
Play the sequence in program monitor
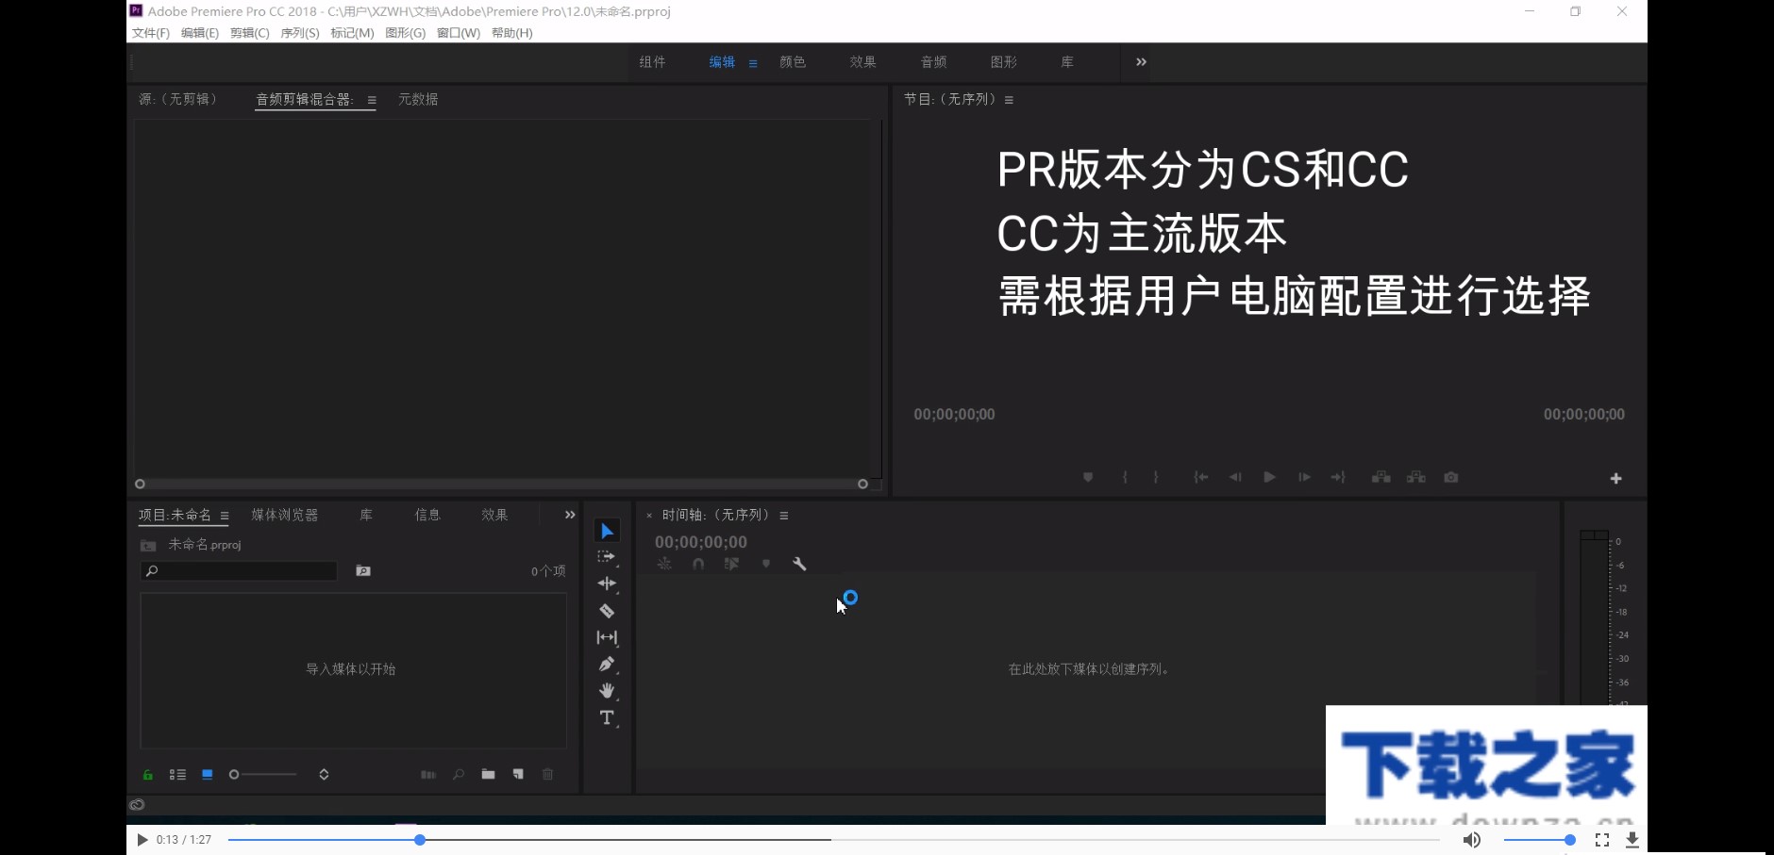(1269, 477)
